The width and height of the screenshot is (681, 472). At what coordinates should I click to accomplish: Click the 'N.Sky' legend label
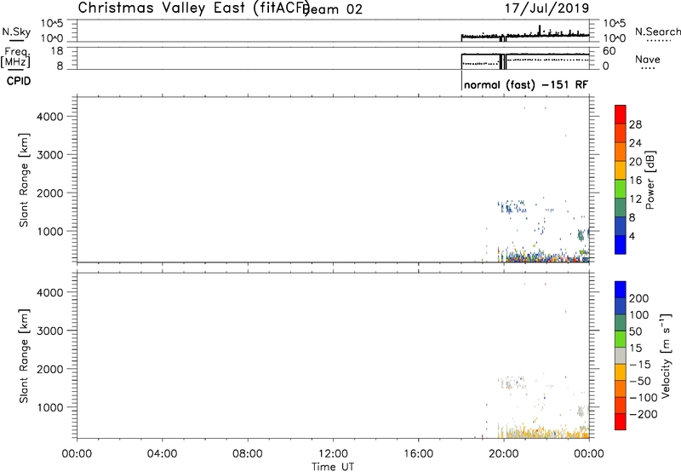click(16, 32)
